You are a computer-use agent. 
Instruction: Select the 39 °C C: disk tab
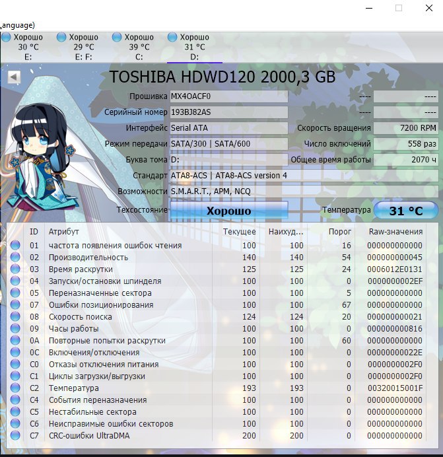click(x=139, y=47)
